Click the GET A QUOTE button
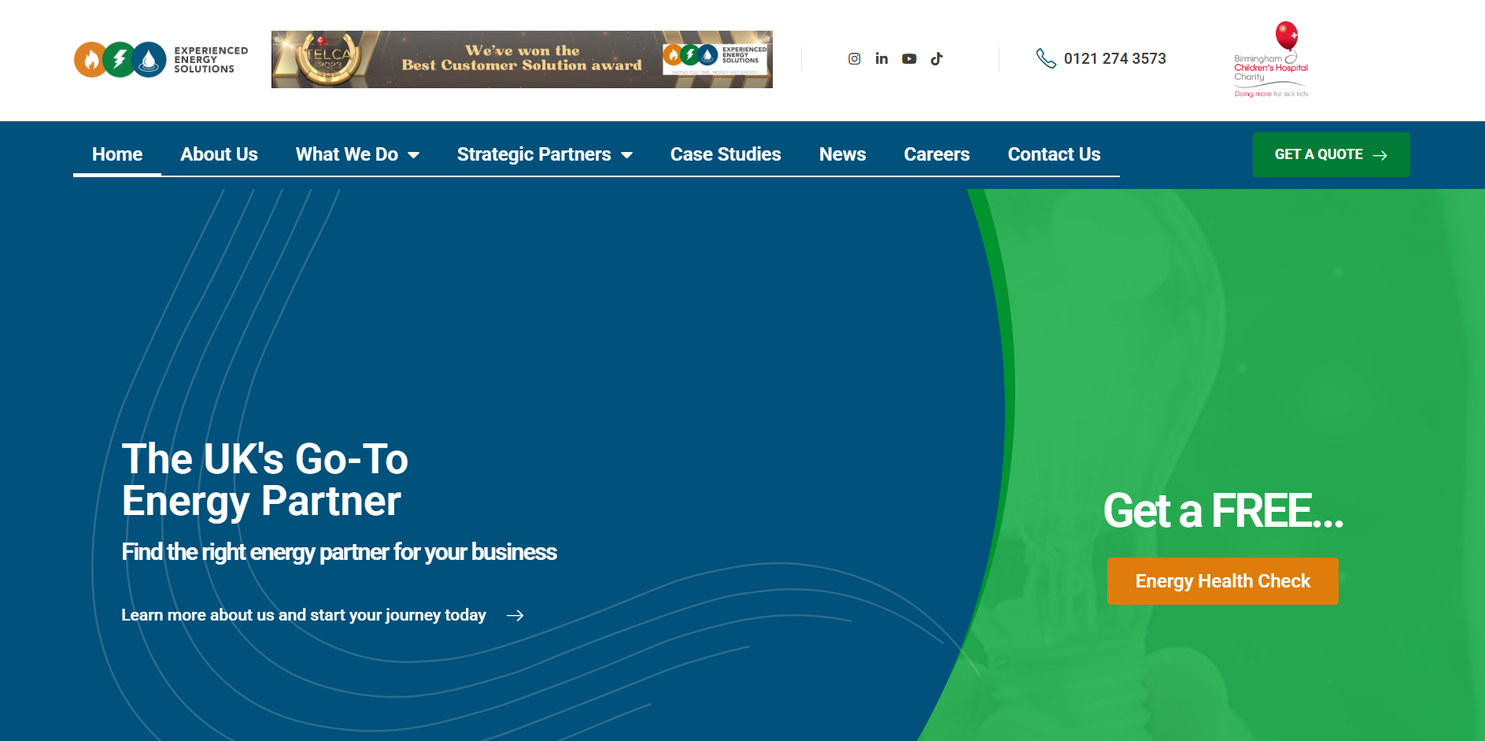The width and height of the screenshot is (1485, 741). coord(1330,154)
